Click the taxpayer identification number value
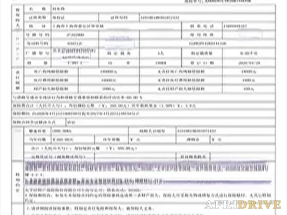The image size is (287, 215). pos(197,131)
